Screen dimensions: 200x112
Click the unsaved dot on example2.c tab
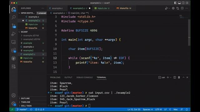(90, 8)
